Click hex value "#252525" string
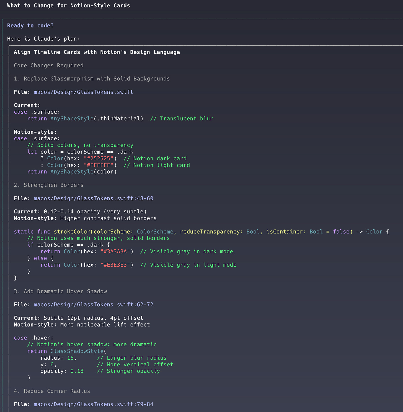The width and height of the screenshot is (403, 412). click(x=99, y=158)
